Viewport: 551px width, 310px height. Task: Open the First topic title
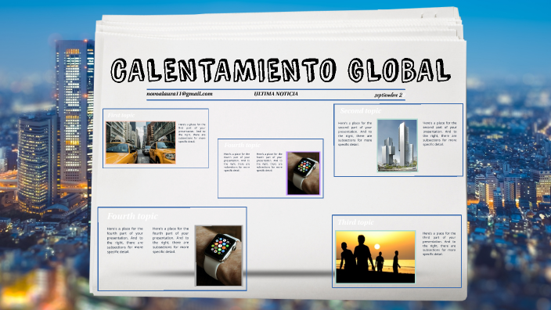(121, 115)
